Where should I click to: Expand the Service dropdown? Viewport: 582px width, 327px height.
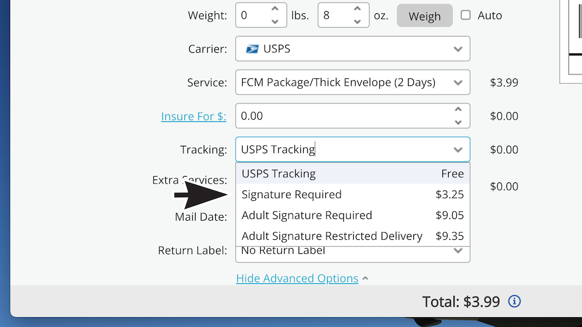coord(458,82)
